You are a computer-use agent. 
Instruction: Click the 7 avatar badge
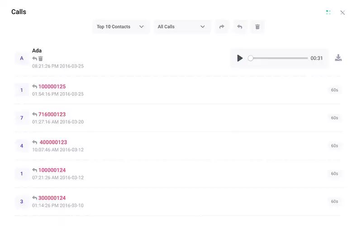click(x=22, y=118)
